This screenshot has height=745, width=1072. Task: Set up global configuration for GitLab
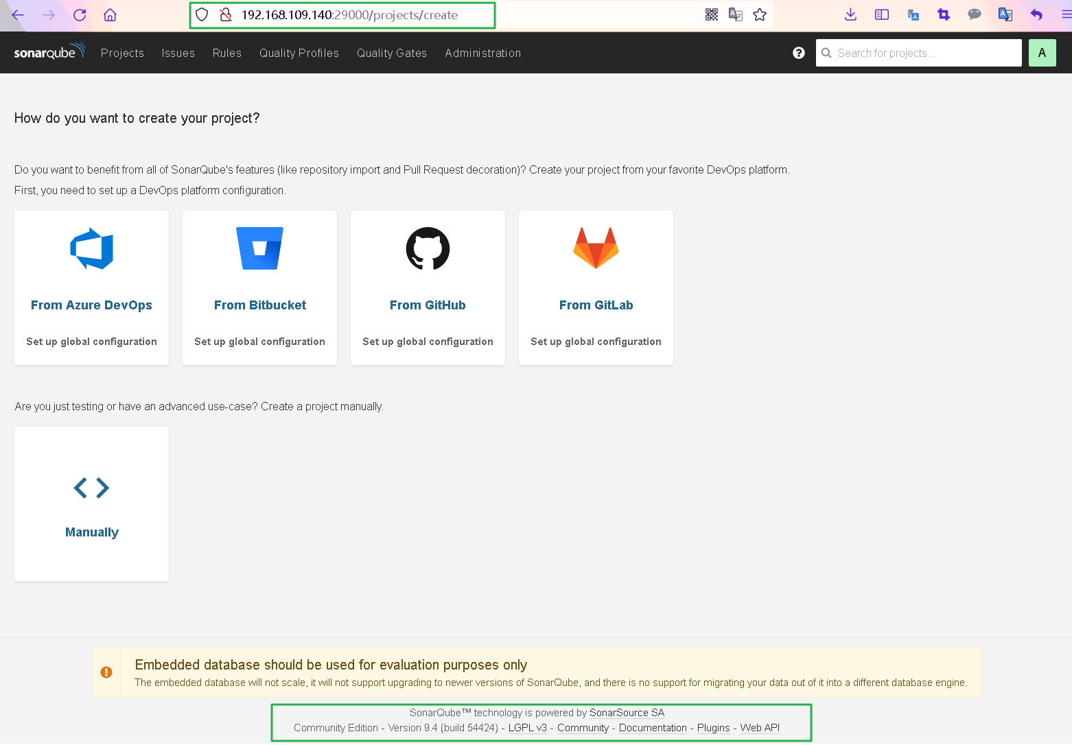(596, 342)
